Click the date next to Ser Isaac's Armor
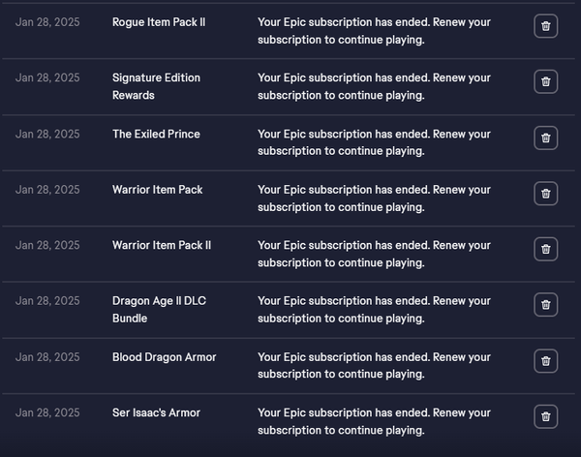581x457 pixels. coord(47,412)
